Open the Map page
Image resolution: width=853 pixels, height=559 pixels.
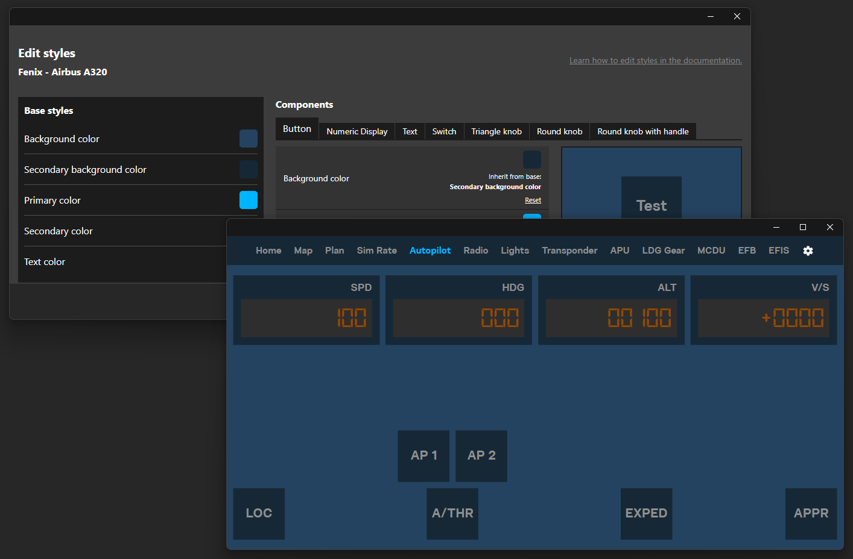click(x=303, y=251)
